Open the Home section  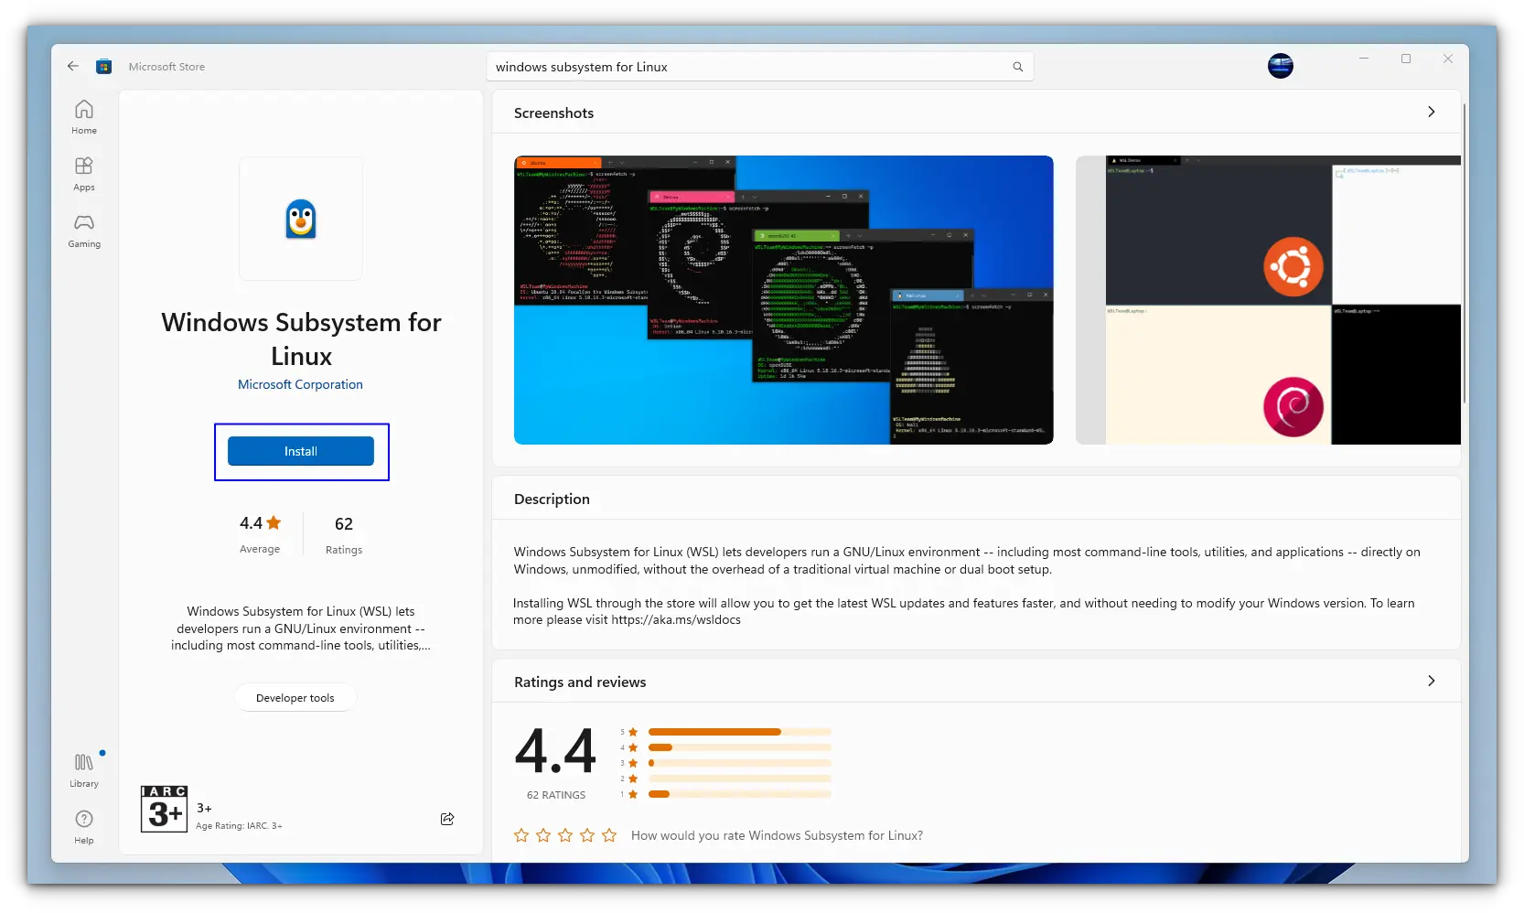coord(84,117)
